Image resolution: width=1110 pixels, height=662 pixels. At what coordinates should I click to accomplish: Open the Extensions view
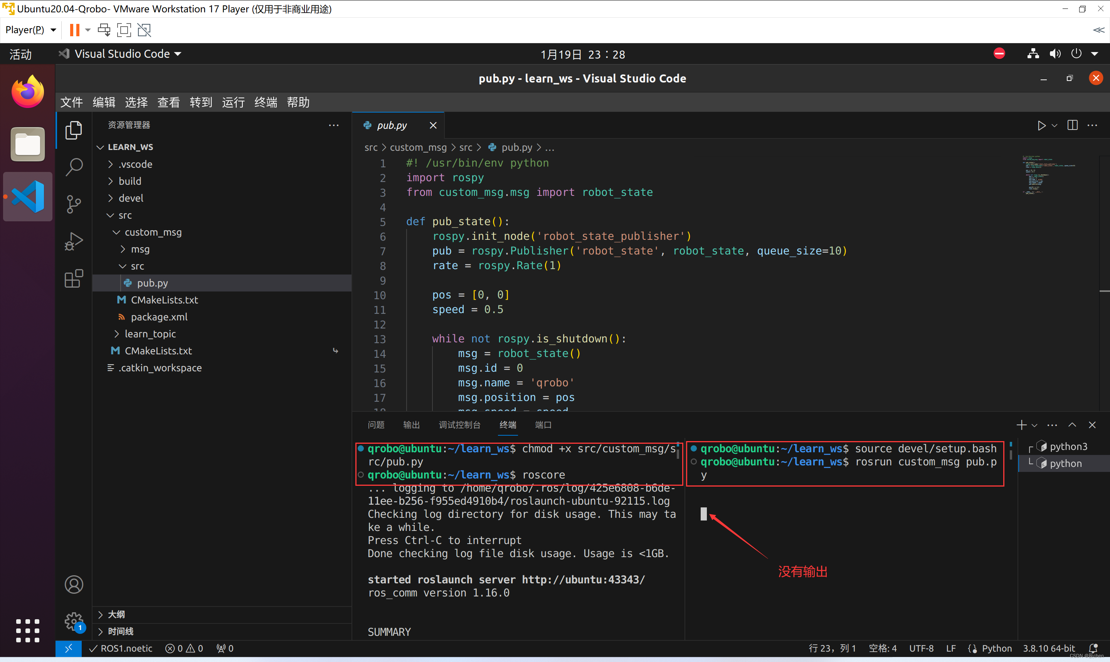[x=74, y=278]
